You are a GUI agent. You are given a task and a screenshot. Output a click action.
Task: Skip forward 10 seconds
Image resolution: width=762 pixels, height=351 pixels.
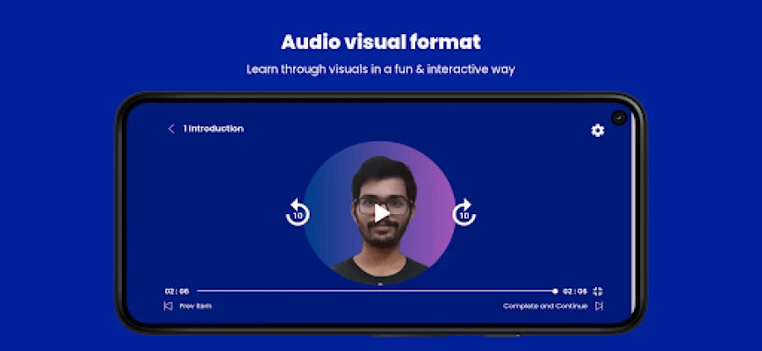(x=464, y=212)
